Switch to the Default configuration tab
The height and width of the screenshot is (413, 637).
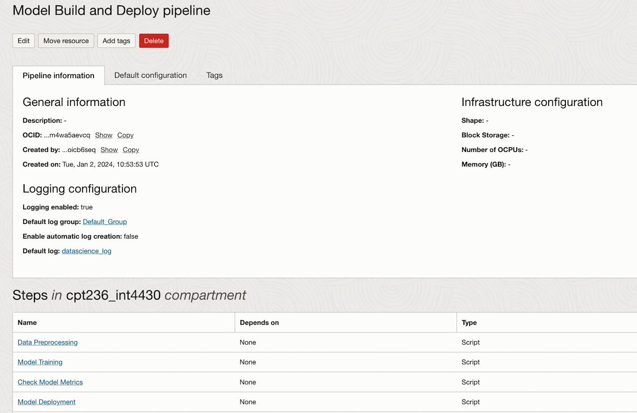150,75
